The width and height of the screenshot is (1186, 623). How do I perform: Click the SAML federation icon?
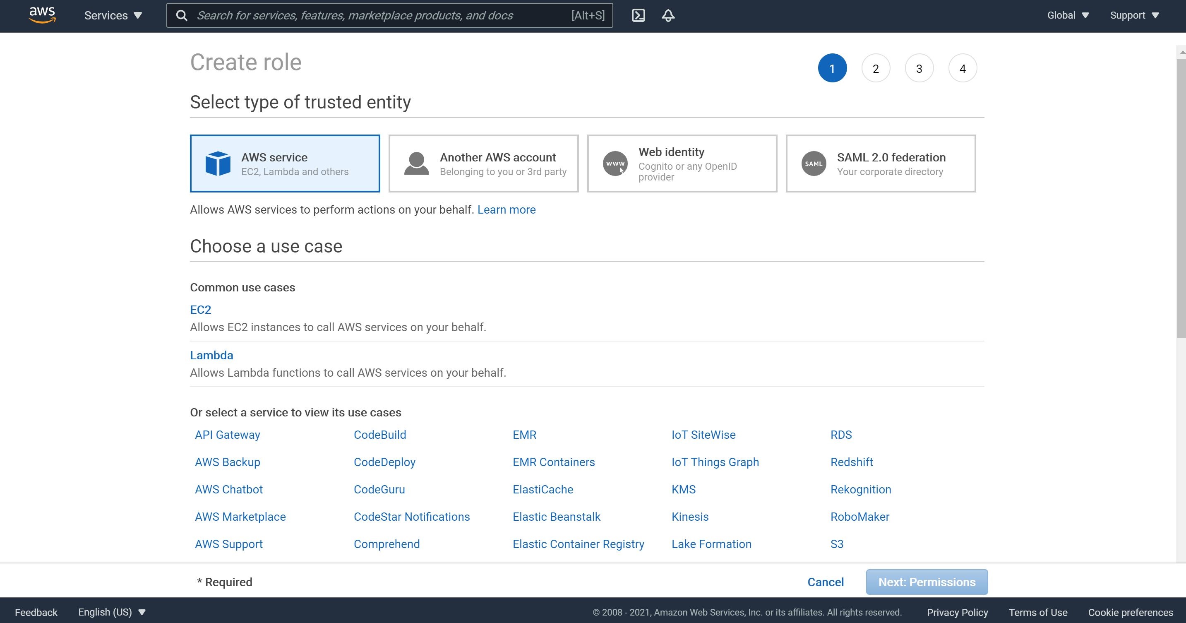814,164
